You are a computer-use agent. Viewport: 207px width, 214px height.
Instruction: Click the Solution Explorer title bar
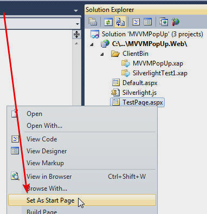146,10
